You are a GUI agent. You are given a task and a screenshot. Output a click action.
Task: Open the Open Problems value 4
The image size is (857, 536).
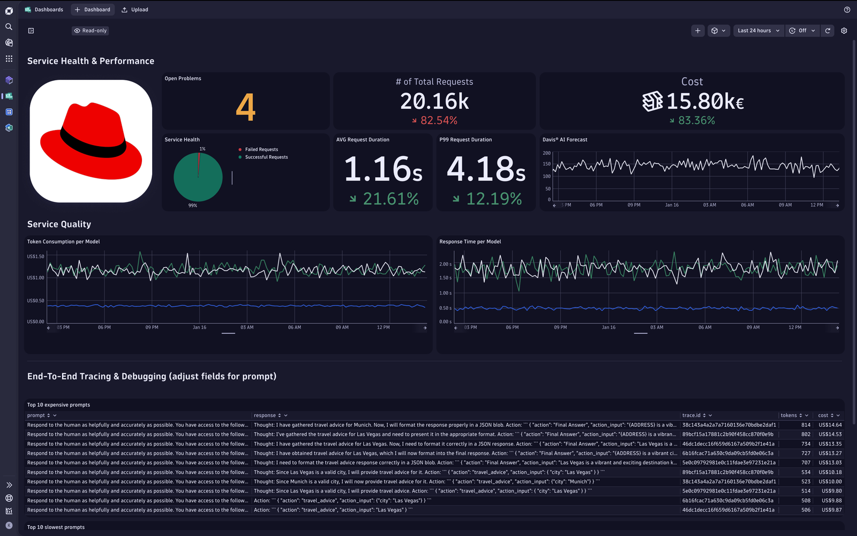point(246,107)
